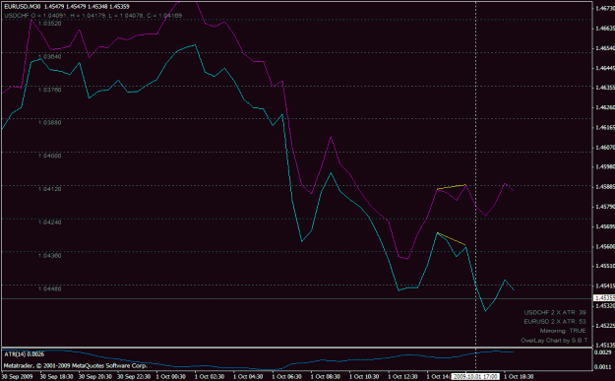615x381 pixels.
Task: Click the 30 Sep 2009 time axis label
Action: pos(18,377)
